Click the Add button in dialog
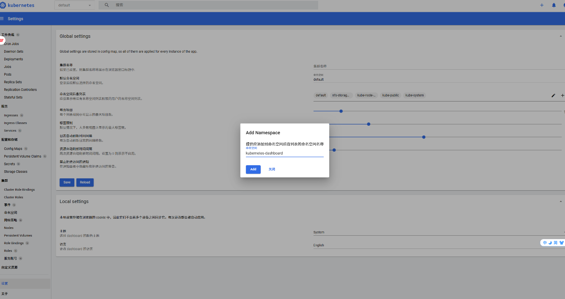The image size is (565, 299). click(253, 169)
